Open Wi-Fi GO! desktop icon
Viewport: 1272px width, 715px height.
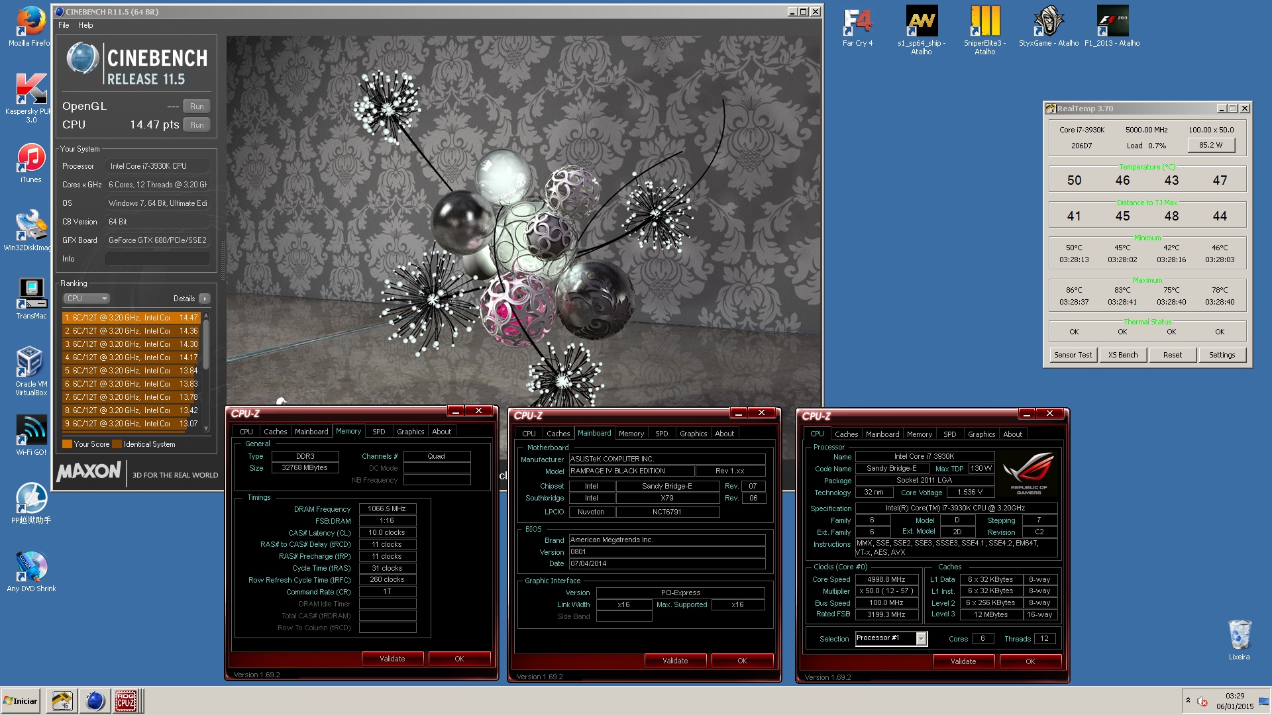pyautogui.click(x=30, y=435)
